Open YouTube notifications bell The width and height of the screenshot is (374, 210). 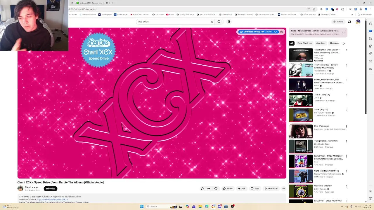pos(349,22)
